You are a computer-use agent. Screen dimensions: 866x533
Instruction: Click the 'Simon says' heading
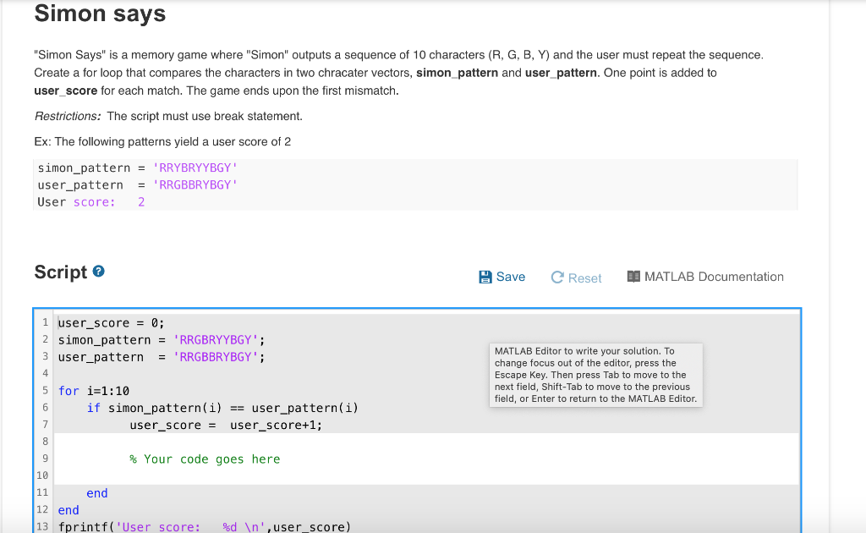click(x=100, y=14)
